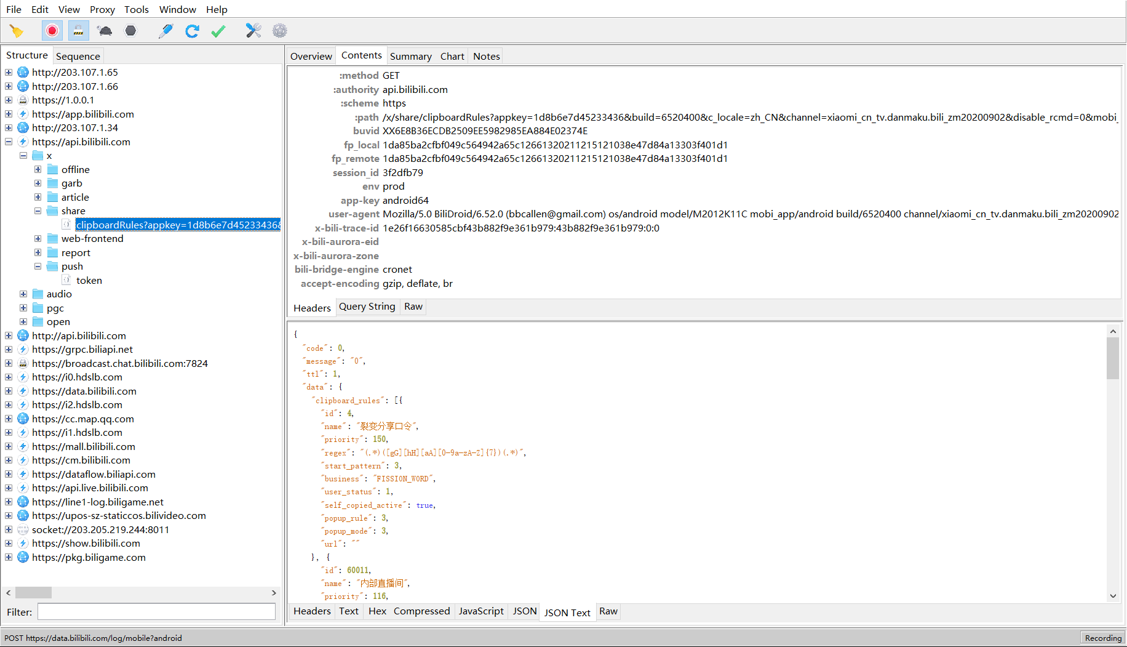
Task: Switch to Query String view
Action: click(367, 307)
